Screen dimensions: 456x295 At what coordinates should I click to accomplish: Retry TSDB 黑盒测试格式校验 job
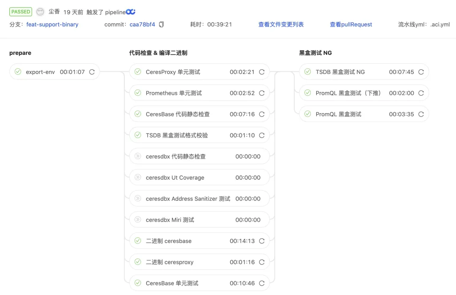point(262,135)
